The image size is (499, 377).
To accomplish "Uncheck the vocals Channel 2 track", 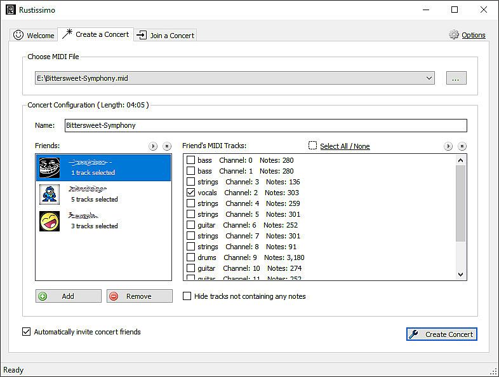I will (191, 193).
